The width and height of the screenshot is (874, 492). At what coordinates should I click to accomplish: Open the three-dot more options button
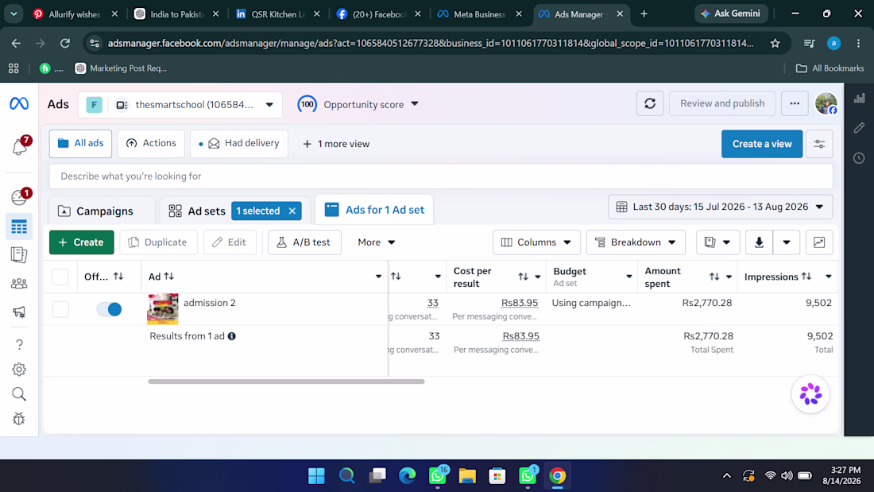pyautogui.click(x=795, y=104)
